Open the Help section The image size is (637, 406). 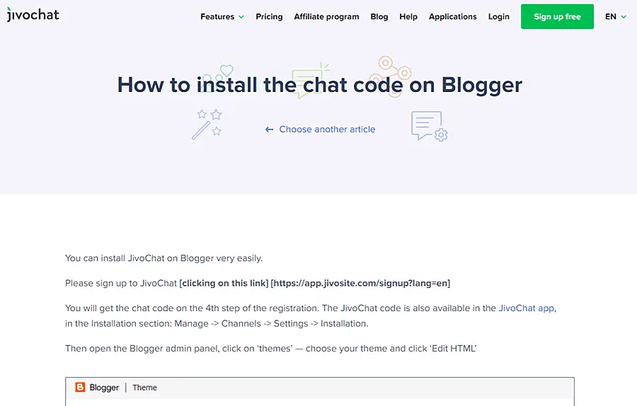408,16
